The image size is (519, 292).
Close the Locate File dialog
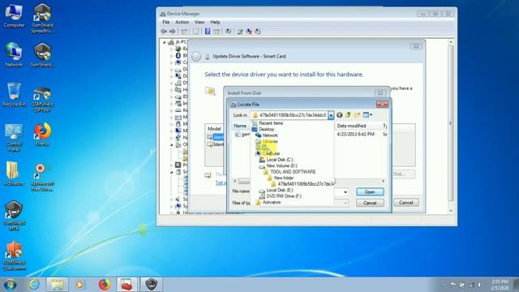[x=382, y=105]
